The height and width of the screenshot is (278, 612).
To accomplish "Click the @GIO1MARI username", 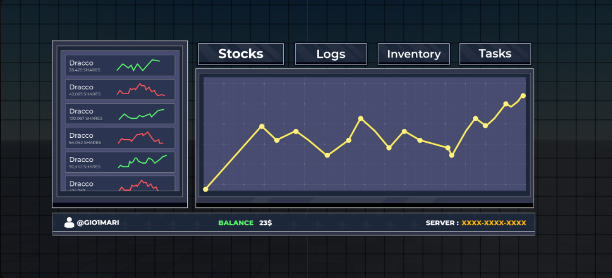I will (x=98, y=222).
